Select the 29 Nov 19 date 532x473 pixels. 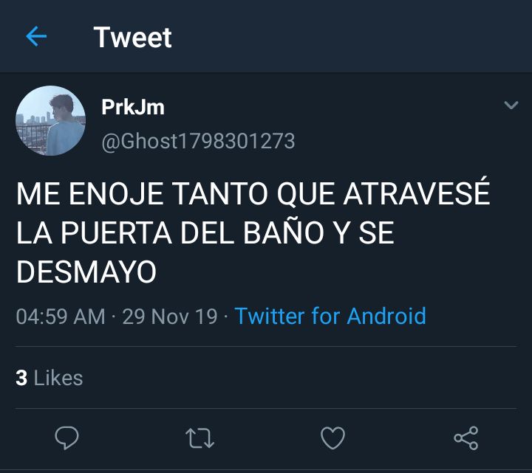click(170, 317)
